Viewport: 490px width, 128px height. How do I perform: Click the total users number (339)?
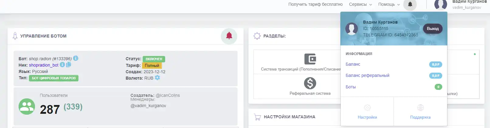[73, 107]
